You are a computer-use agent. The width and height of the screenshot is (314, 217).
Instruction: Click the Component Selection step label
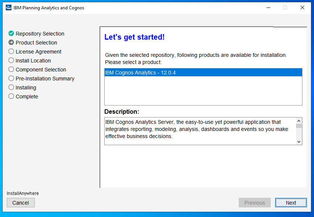click(x=41, y=70)
